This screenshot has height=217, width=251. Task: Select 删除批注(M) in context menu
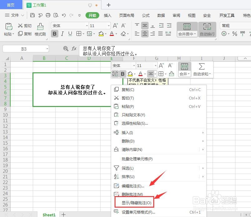[159, 194]
